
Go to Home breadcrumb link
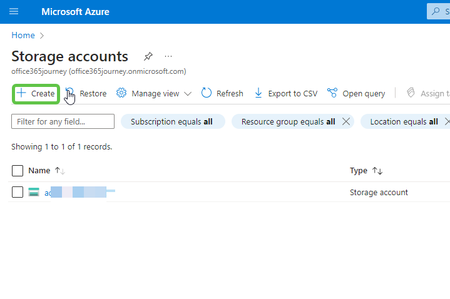[23, 36]
